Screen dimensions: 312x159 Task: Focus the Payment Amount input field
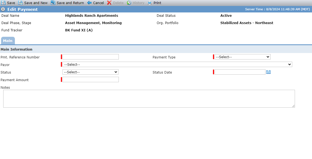[91, 79]
